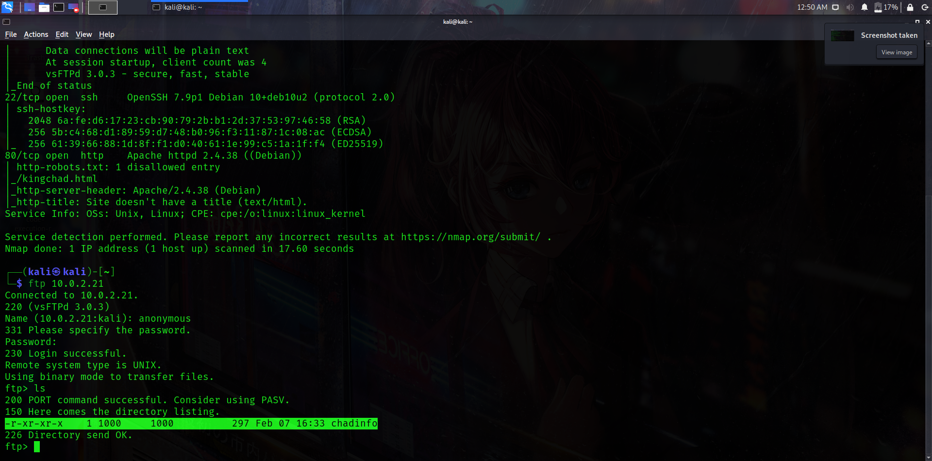Click '226 Directory send OK.' line
932x461 pixels.
click(68, 435)
